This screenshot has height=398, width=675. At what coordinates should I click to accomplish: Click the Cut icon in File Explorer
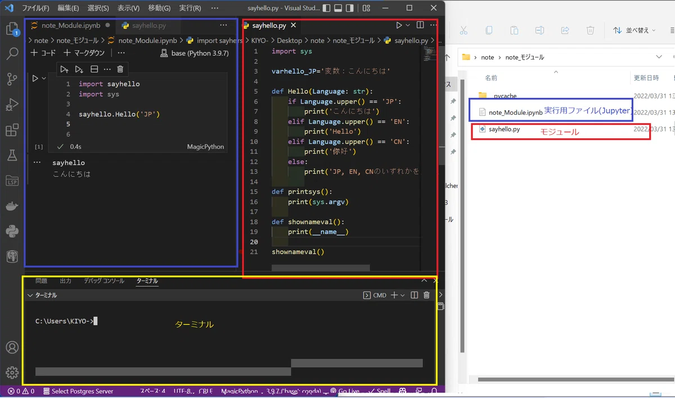463,30
